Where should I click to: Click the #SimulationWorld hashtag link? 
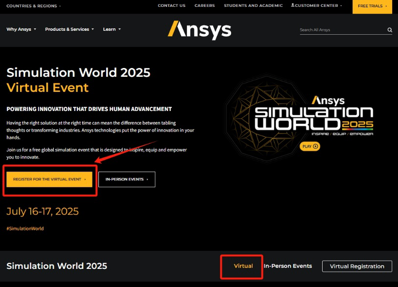(25, 228)
